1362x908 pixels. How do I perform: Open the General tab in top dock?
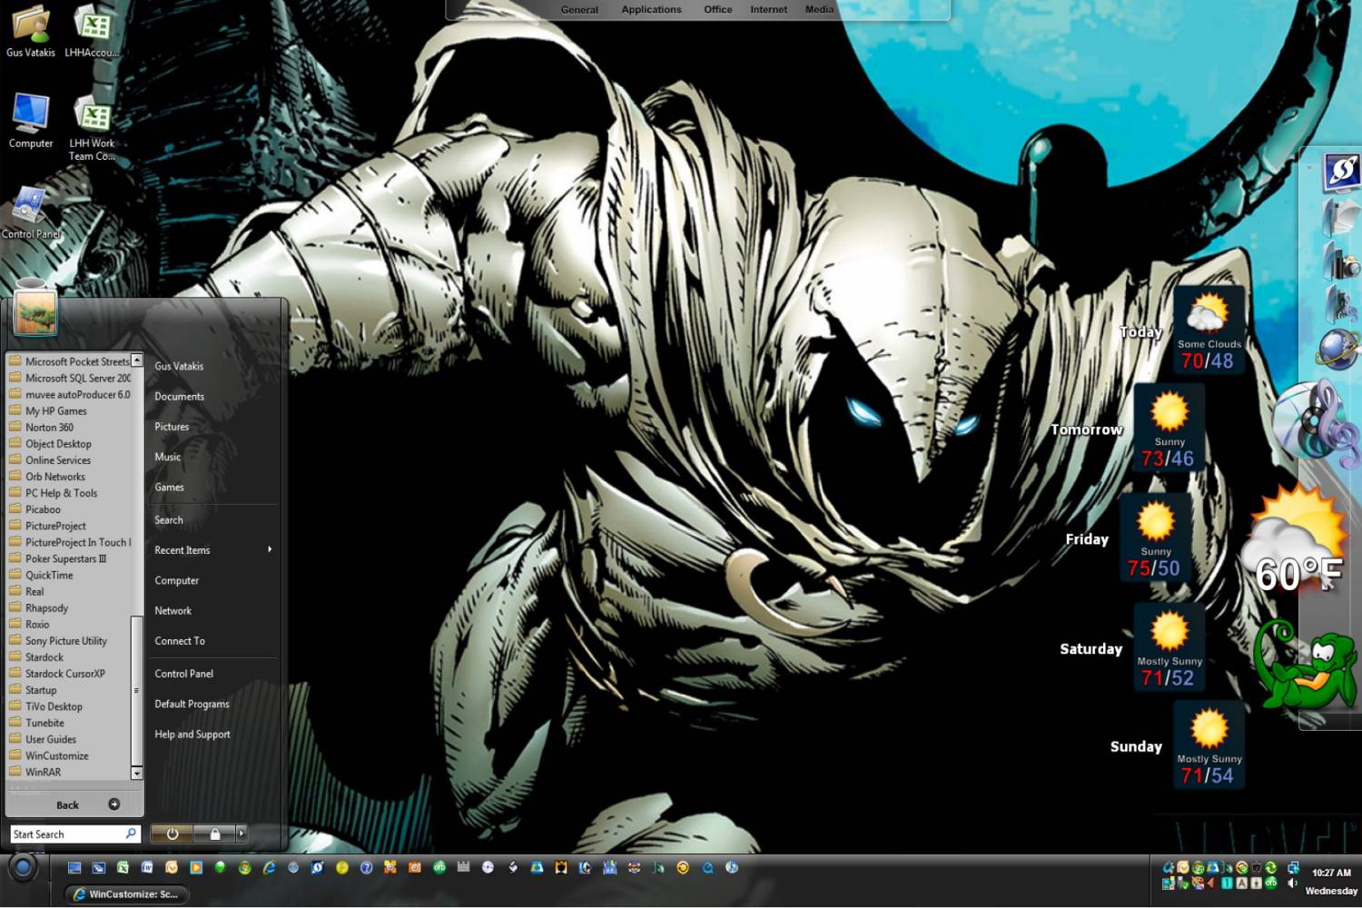[x=579, y=10]
